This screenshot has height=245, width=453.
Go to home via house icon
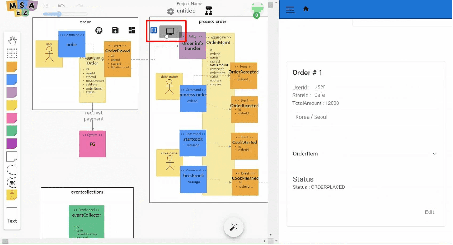point(306,9)
